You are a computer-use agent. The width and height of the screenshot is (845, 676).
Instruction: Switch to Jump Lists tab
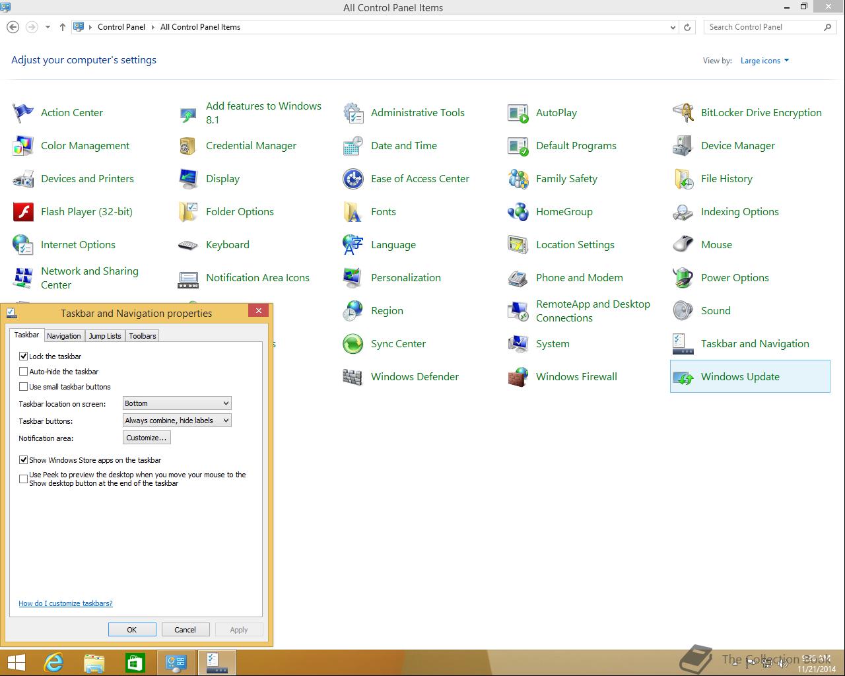105,336
